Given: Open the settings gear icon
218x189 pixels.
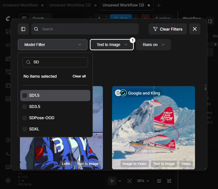Looking at the screenshot, I should (8, 181).
